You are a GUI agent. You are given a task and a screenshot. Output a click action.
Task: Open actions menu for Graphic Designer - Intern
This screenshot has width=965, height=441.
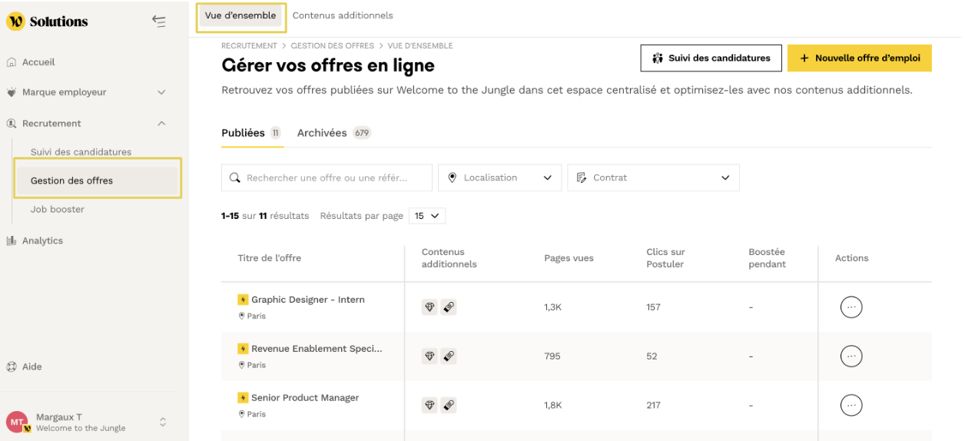coord(851,307)
